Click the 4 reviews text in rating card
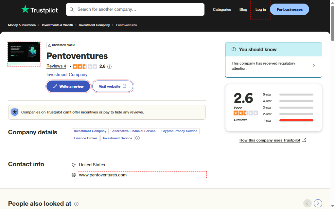Image resolution: width=335 pixels, height=209 pixels. click(x=240, y=120)
